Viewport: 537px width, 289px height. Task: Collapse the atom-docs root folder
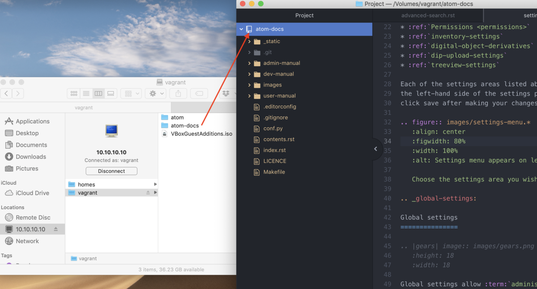click(x=241, y=29)
